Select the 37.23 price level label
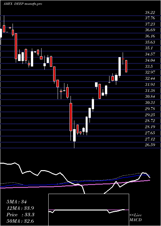The width and height of the screenshot is (161, 226). pyautogui.click(x=150, y=24)
